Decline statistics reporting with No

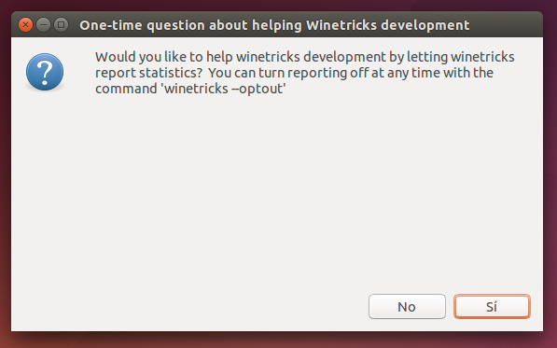click(407, 306)
